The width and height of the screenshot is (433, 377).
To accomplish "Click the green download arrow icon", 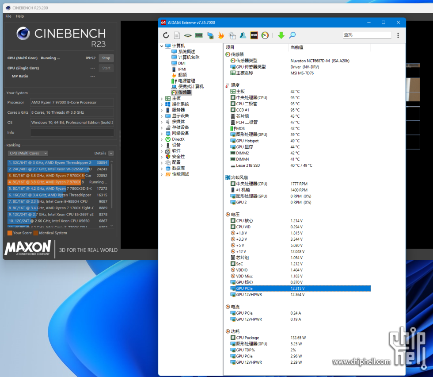I will tap(281, 35).
